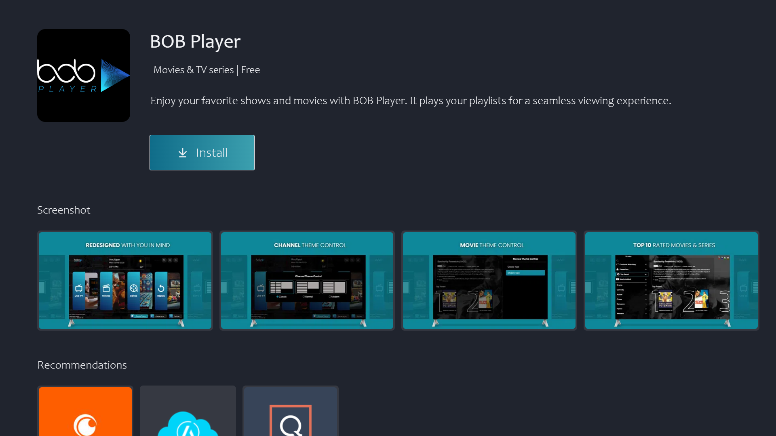
Task: Open the orange Crunchyroll recommended app
Action: point(85,412)
